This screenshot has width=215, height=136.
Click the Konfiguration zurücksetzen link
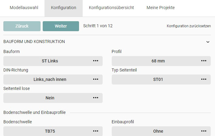point(189,26)
